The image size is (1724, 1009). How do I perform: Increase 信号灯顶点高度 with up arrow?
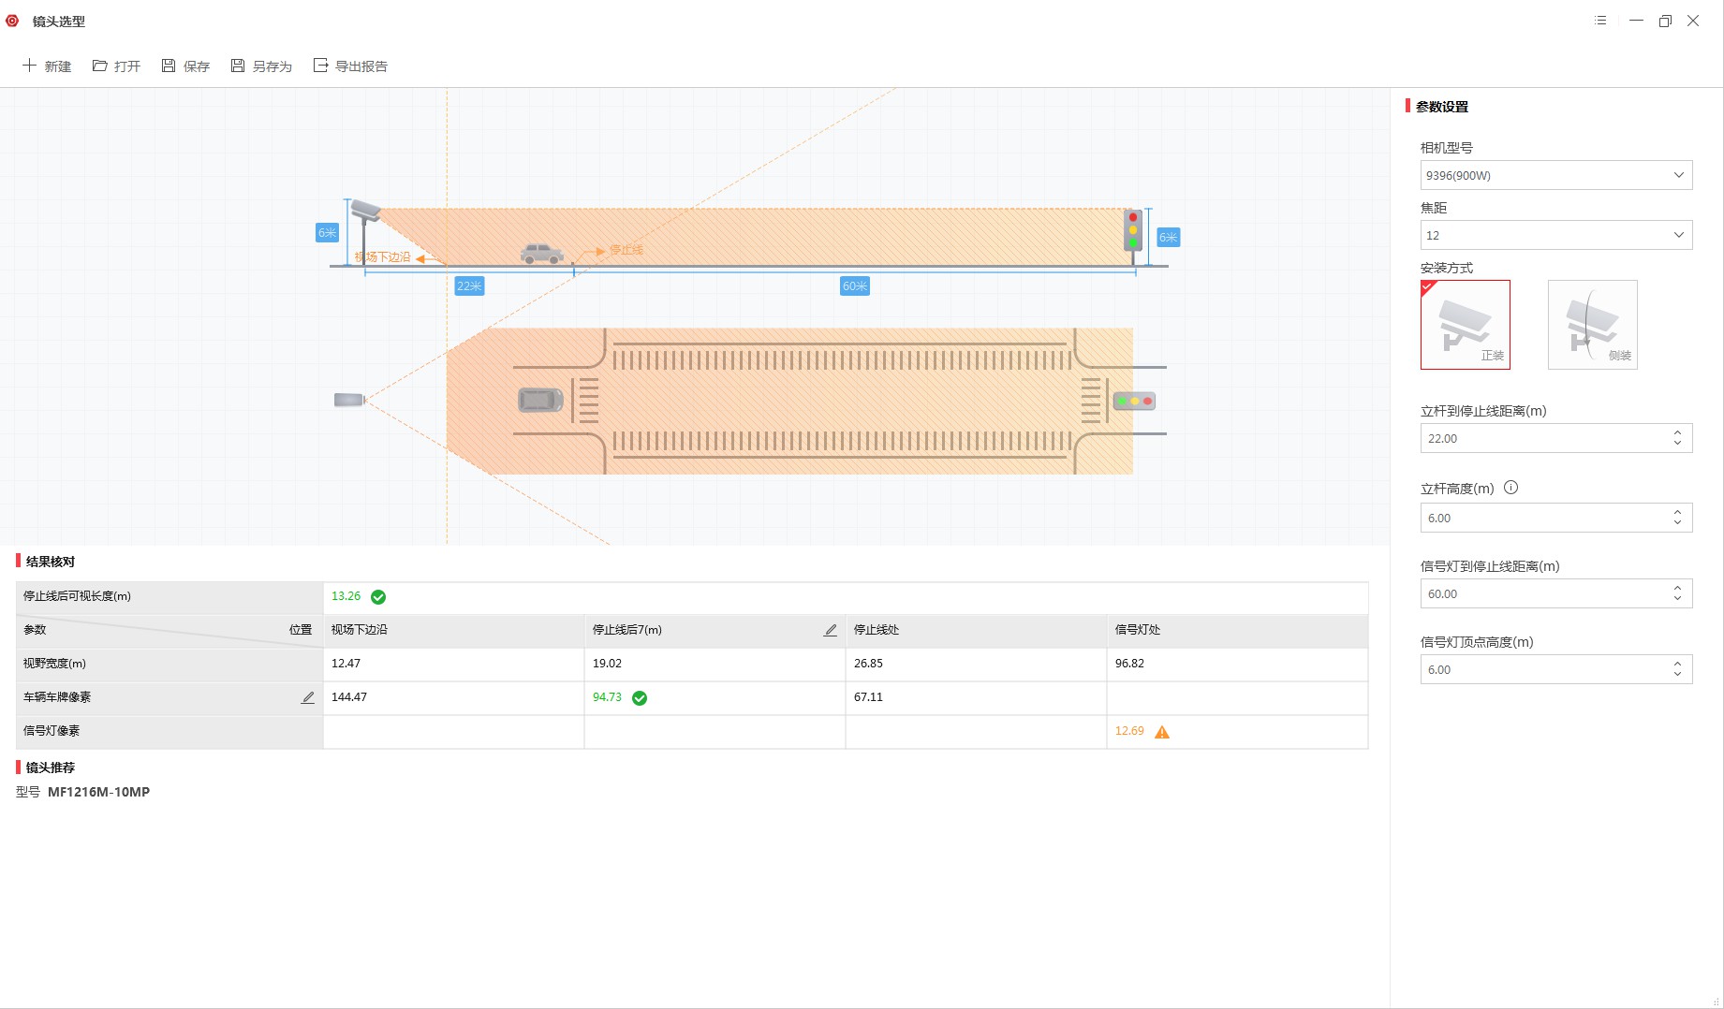click(1677, 664)
